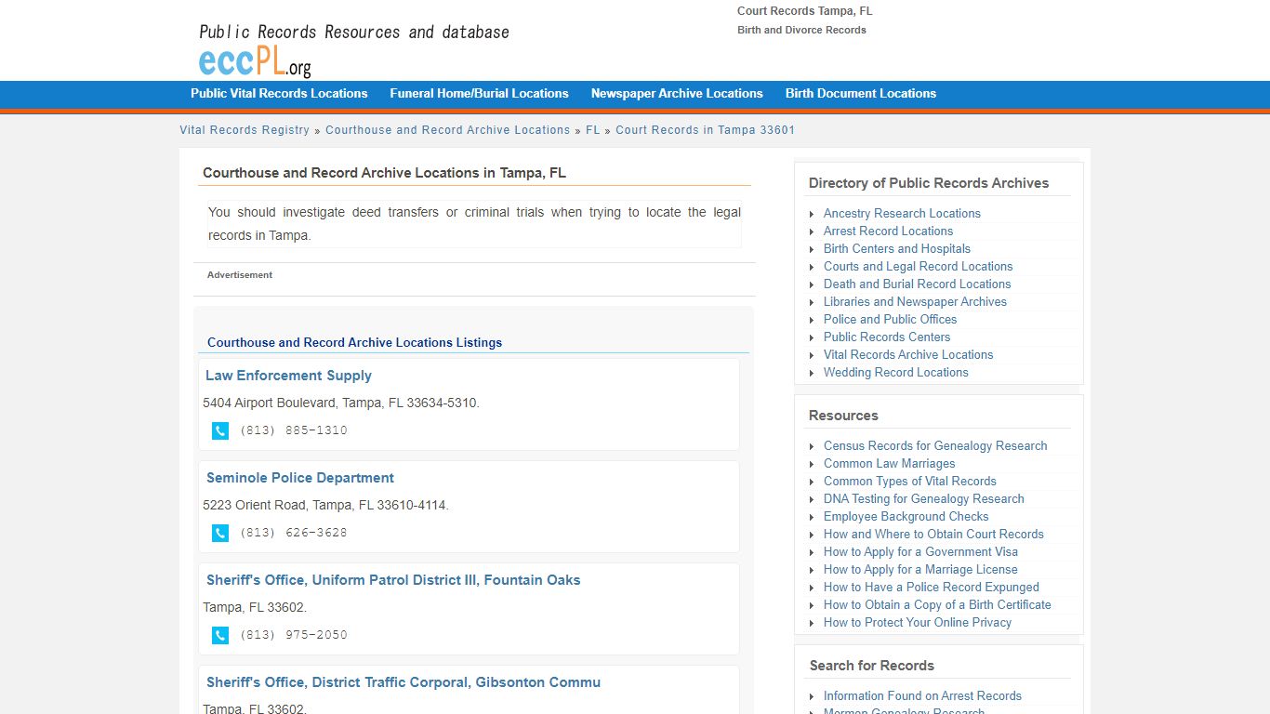The height and width of the screenshot is (714, 1270).
Task: Open Vital Records Archive Locations
Action: (x=908, y=355)
